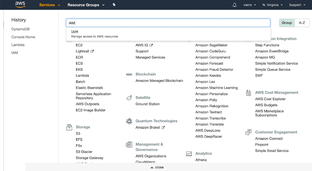Open Console Home from History
The height and width of the screenshot is (171, 312).
pos(23,37)
